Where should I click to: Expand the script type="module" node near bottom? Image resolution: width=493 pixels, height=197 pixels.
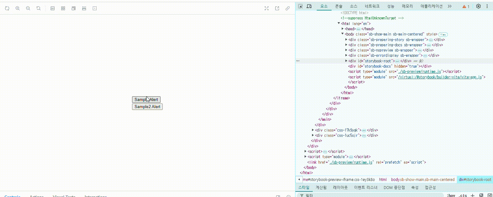point(305,157)
